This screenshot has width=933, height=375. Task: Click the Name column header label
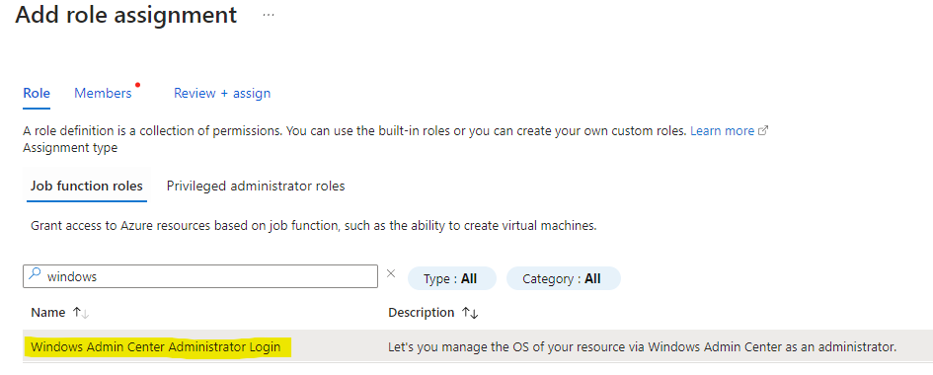click(x=48, y=313)
